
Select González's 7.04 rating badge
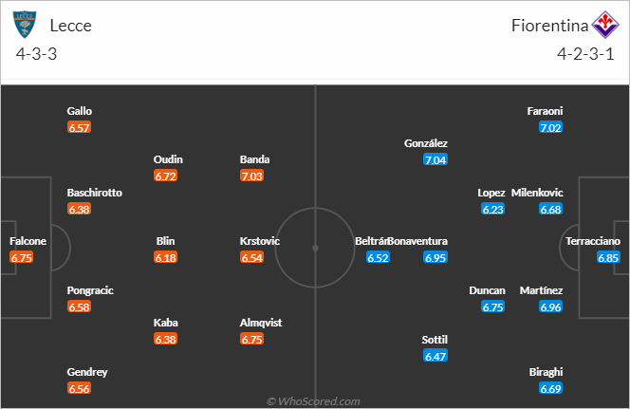click(435, 160)
